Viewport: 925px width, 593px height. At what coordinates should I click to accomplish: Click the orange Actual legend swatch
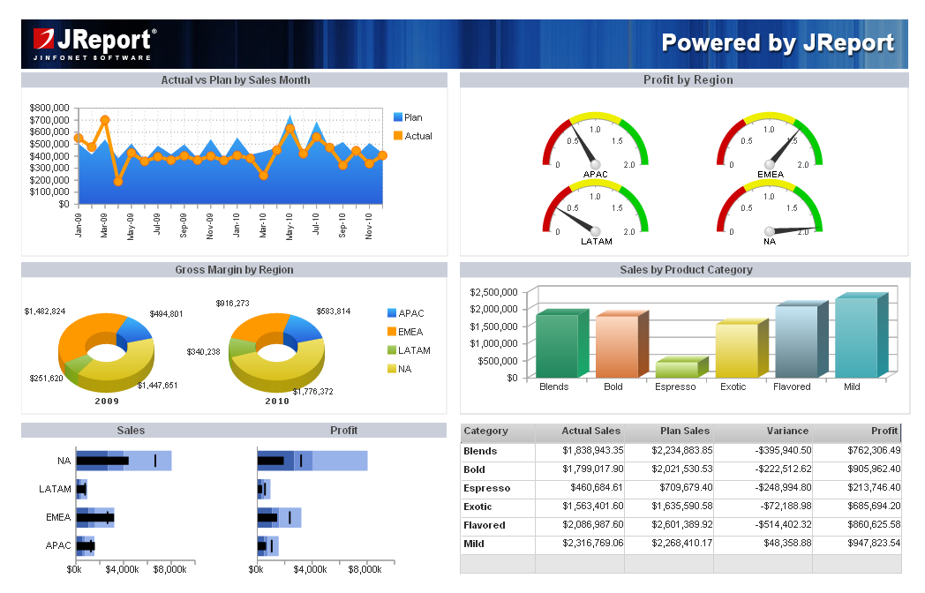click(x=398, y=135)
